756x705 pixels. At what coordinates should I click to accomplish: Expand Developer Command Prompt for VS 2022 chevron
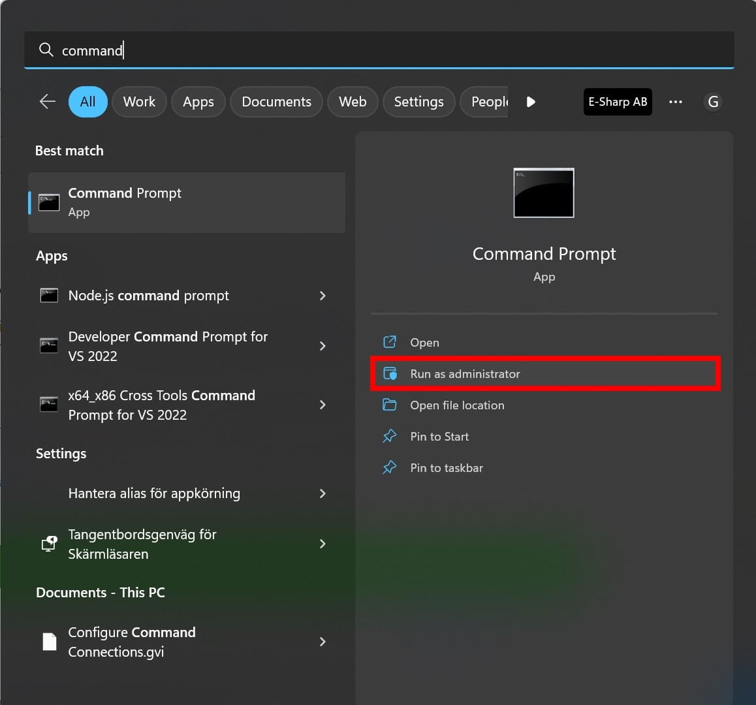point(323,346)
